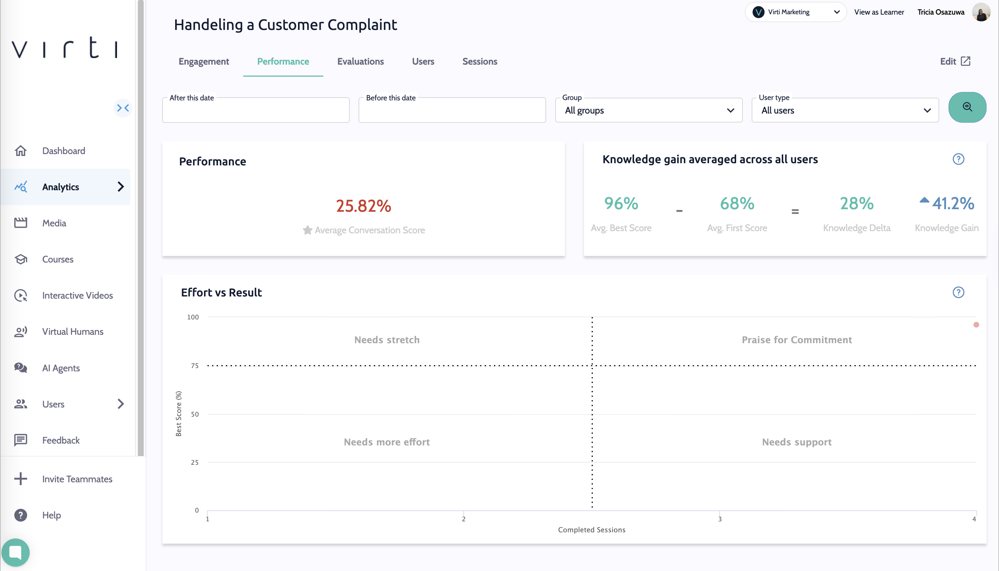
Task: Click the Edit external link button
Action: pos(955,62)
